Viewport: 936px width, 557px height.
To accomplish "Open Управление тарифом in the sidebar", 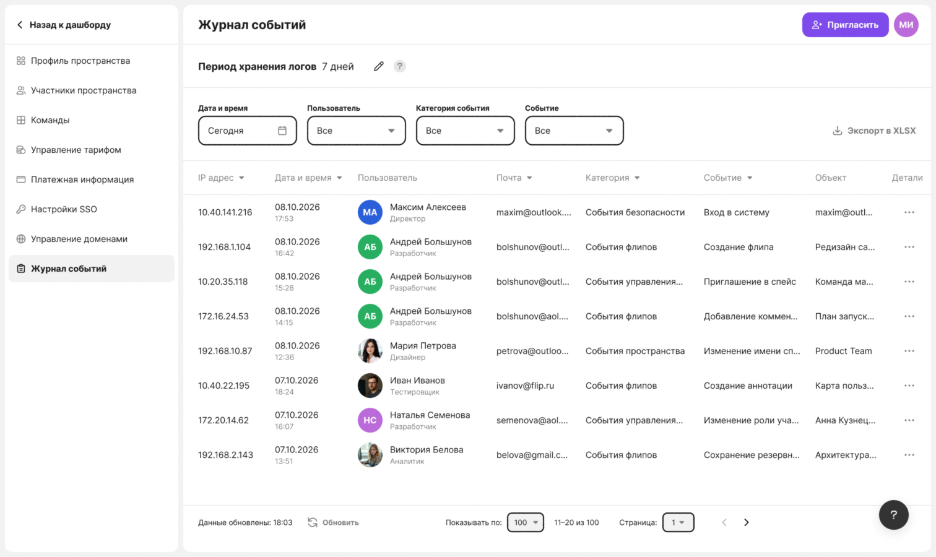I will pos(92,150).
